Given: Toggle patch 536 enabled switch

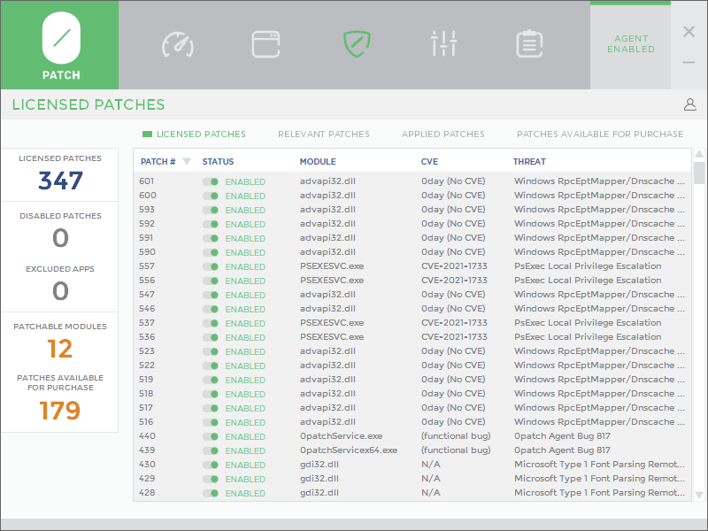Looking at the screenshot, I should 211,337.
